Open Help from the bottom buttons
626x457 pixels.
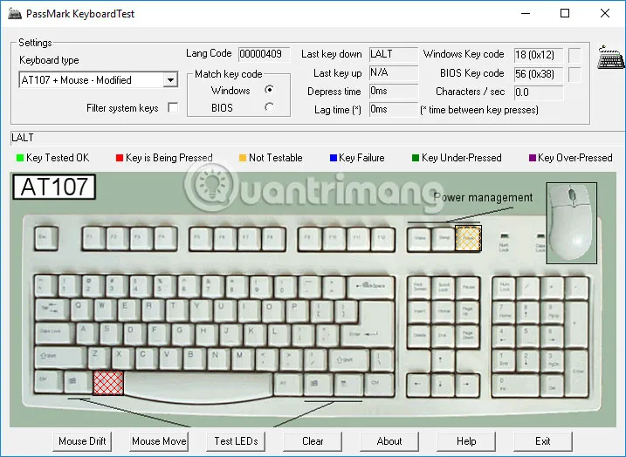click(x=466, y=441)
